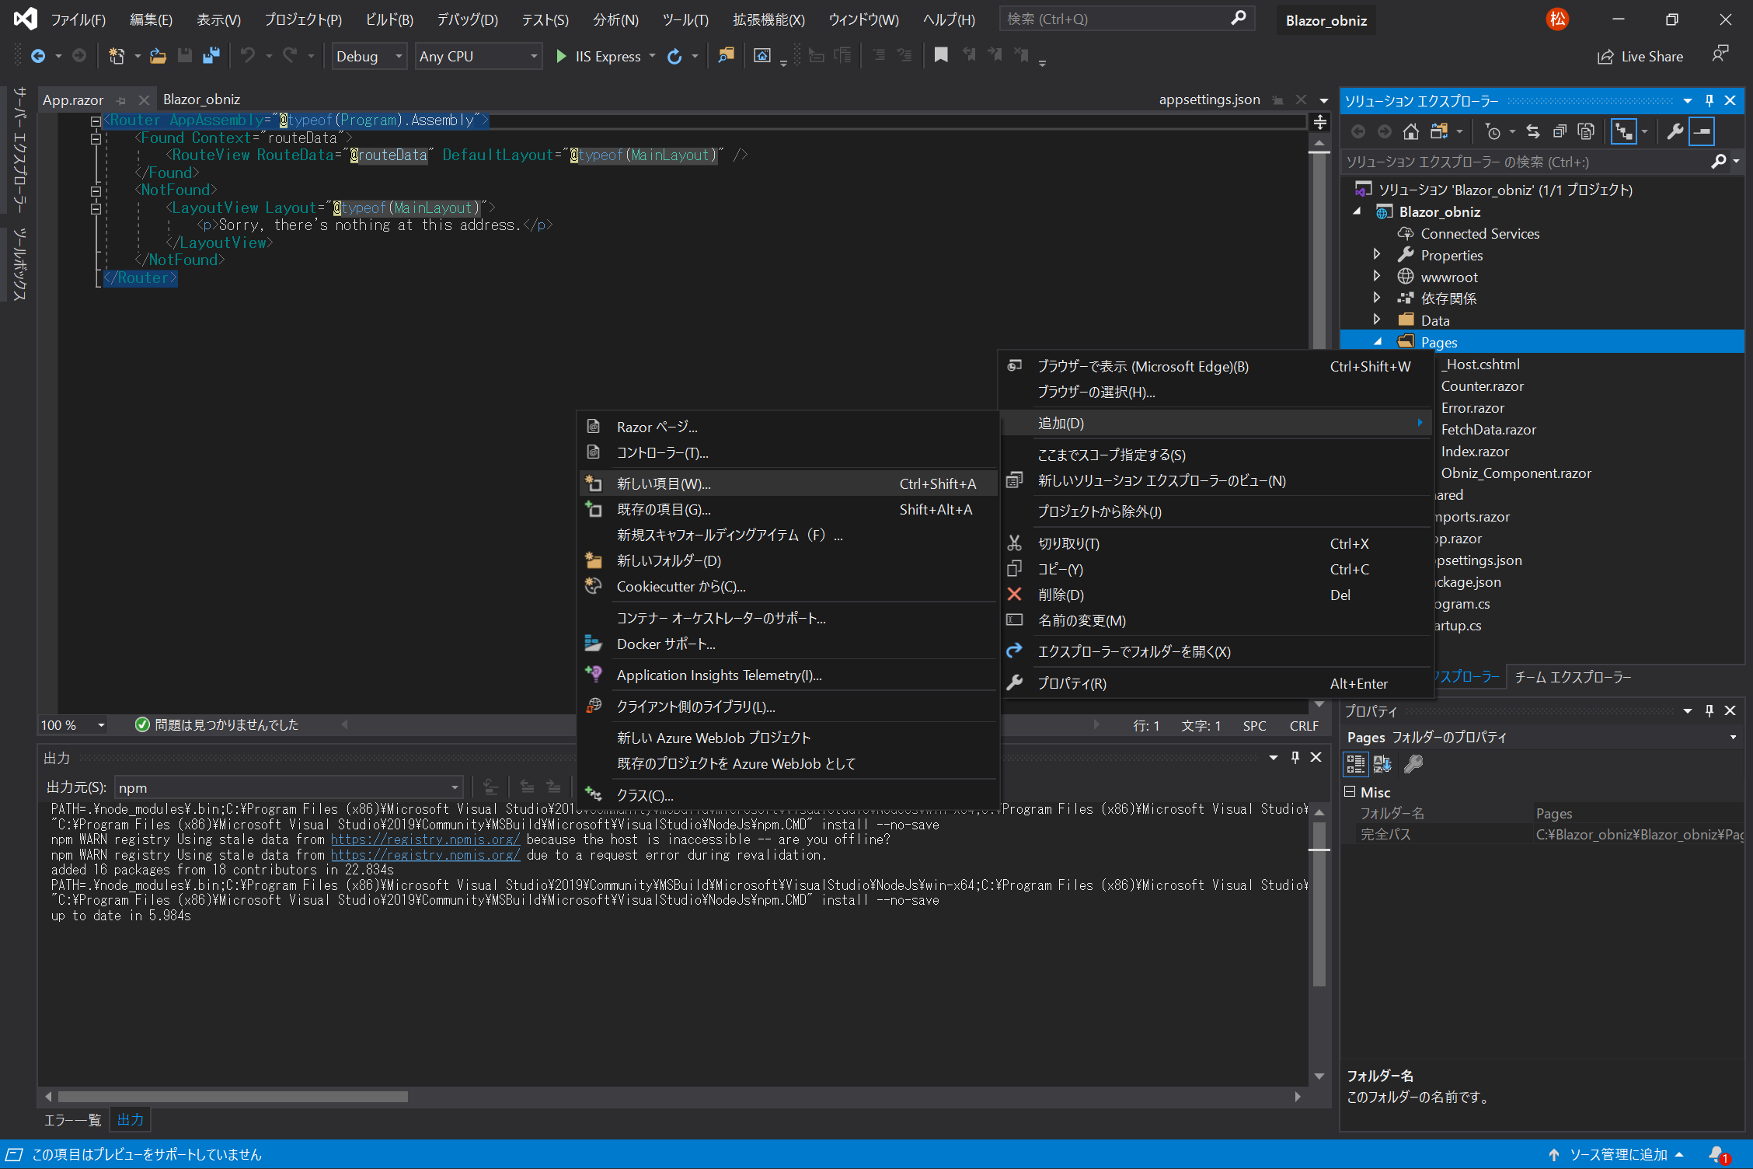The image size is (1753, 1169).
Task: Toggle Alphabetical sort in Properties panel
Action: 1382,764
